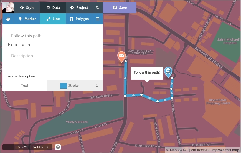Select the Polygon drawing tool
Viewport: 241px width, 153px height.
(x=79, y=19)
